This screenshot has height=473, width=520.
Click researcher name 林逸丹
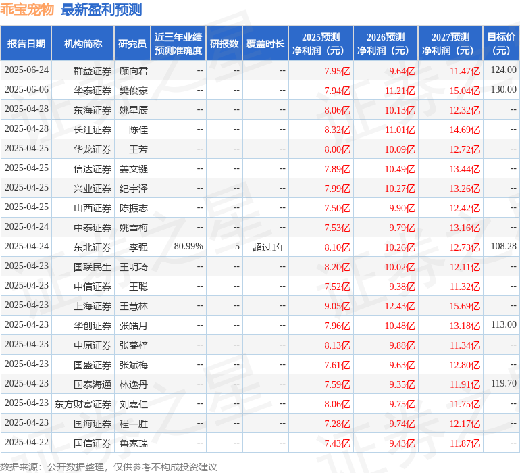(x=133, y=384)
